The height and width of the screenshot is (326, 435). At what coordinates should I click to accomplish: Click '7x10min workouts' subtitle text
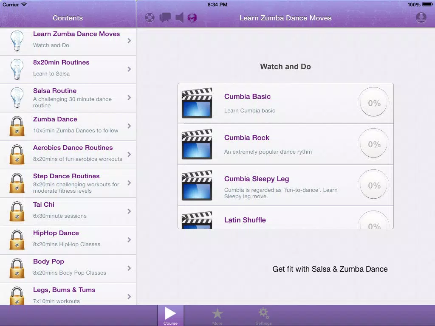[x=56, y=301]
